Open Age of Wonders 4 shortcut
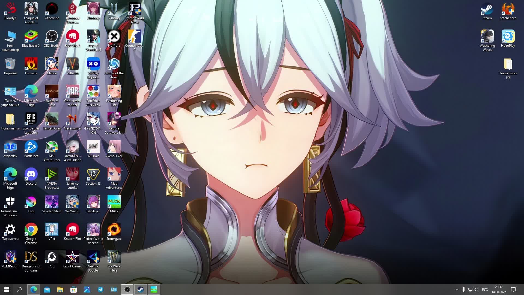The height and width of the screenshot is (295, 524). (93, 41)
